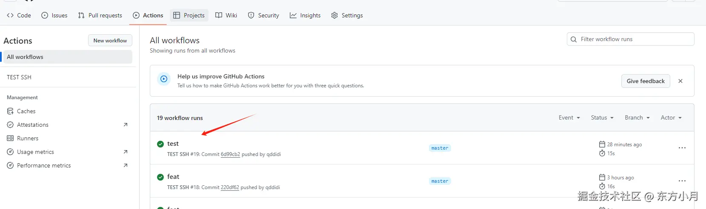This screenshot has height=209, width=706.
Task: Click the green success checkmark for feat run
Action: 160,177
